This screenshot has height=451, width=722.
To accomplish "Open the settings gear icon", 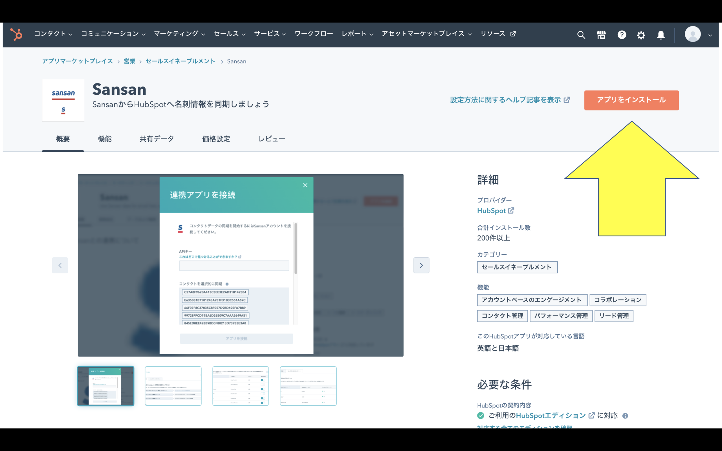I will pos(640,35).
